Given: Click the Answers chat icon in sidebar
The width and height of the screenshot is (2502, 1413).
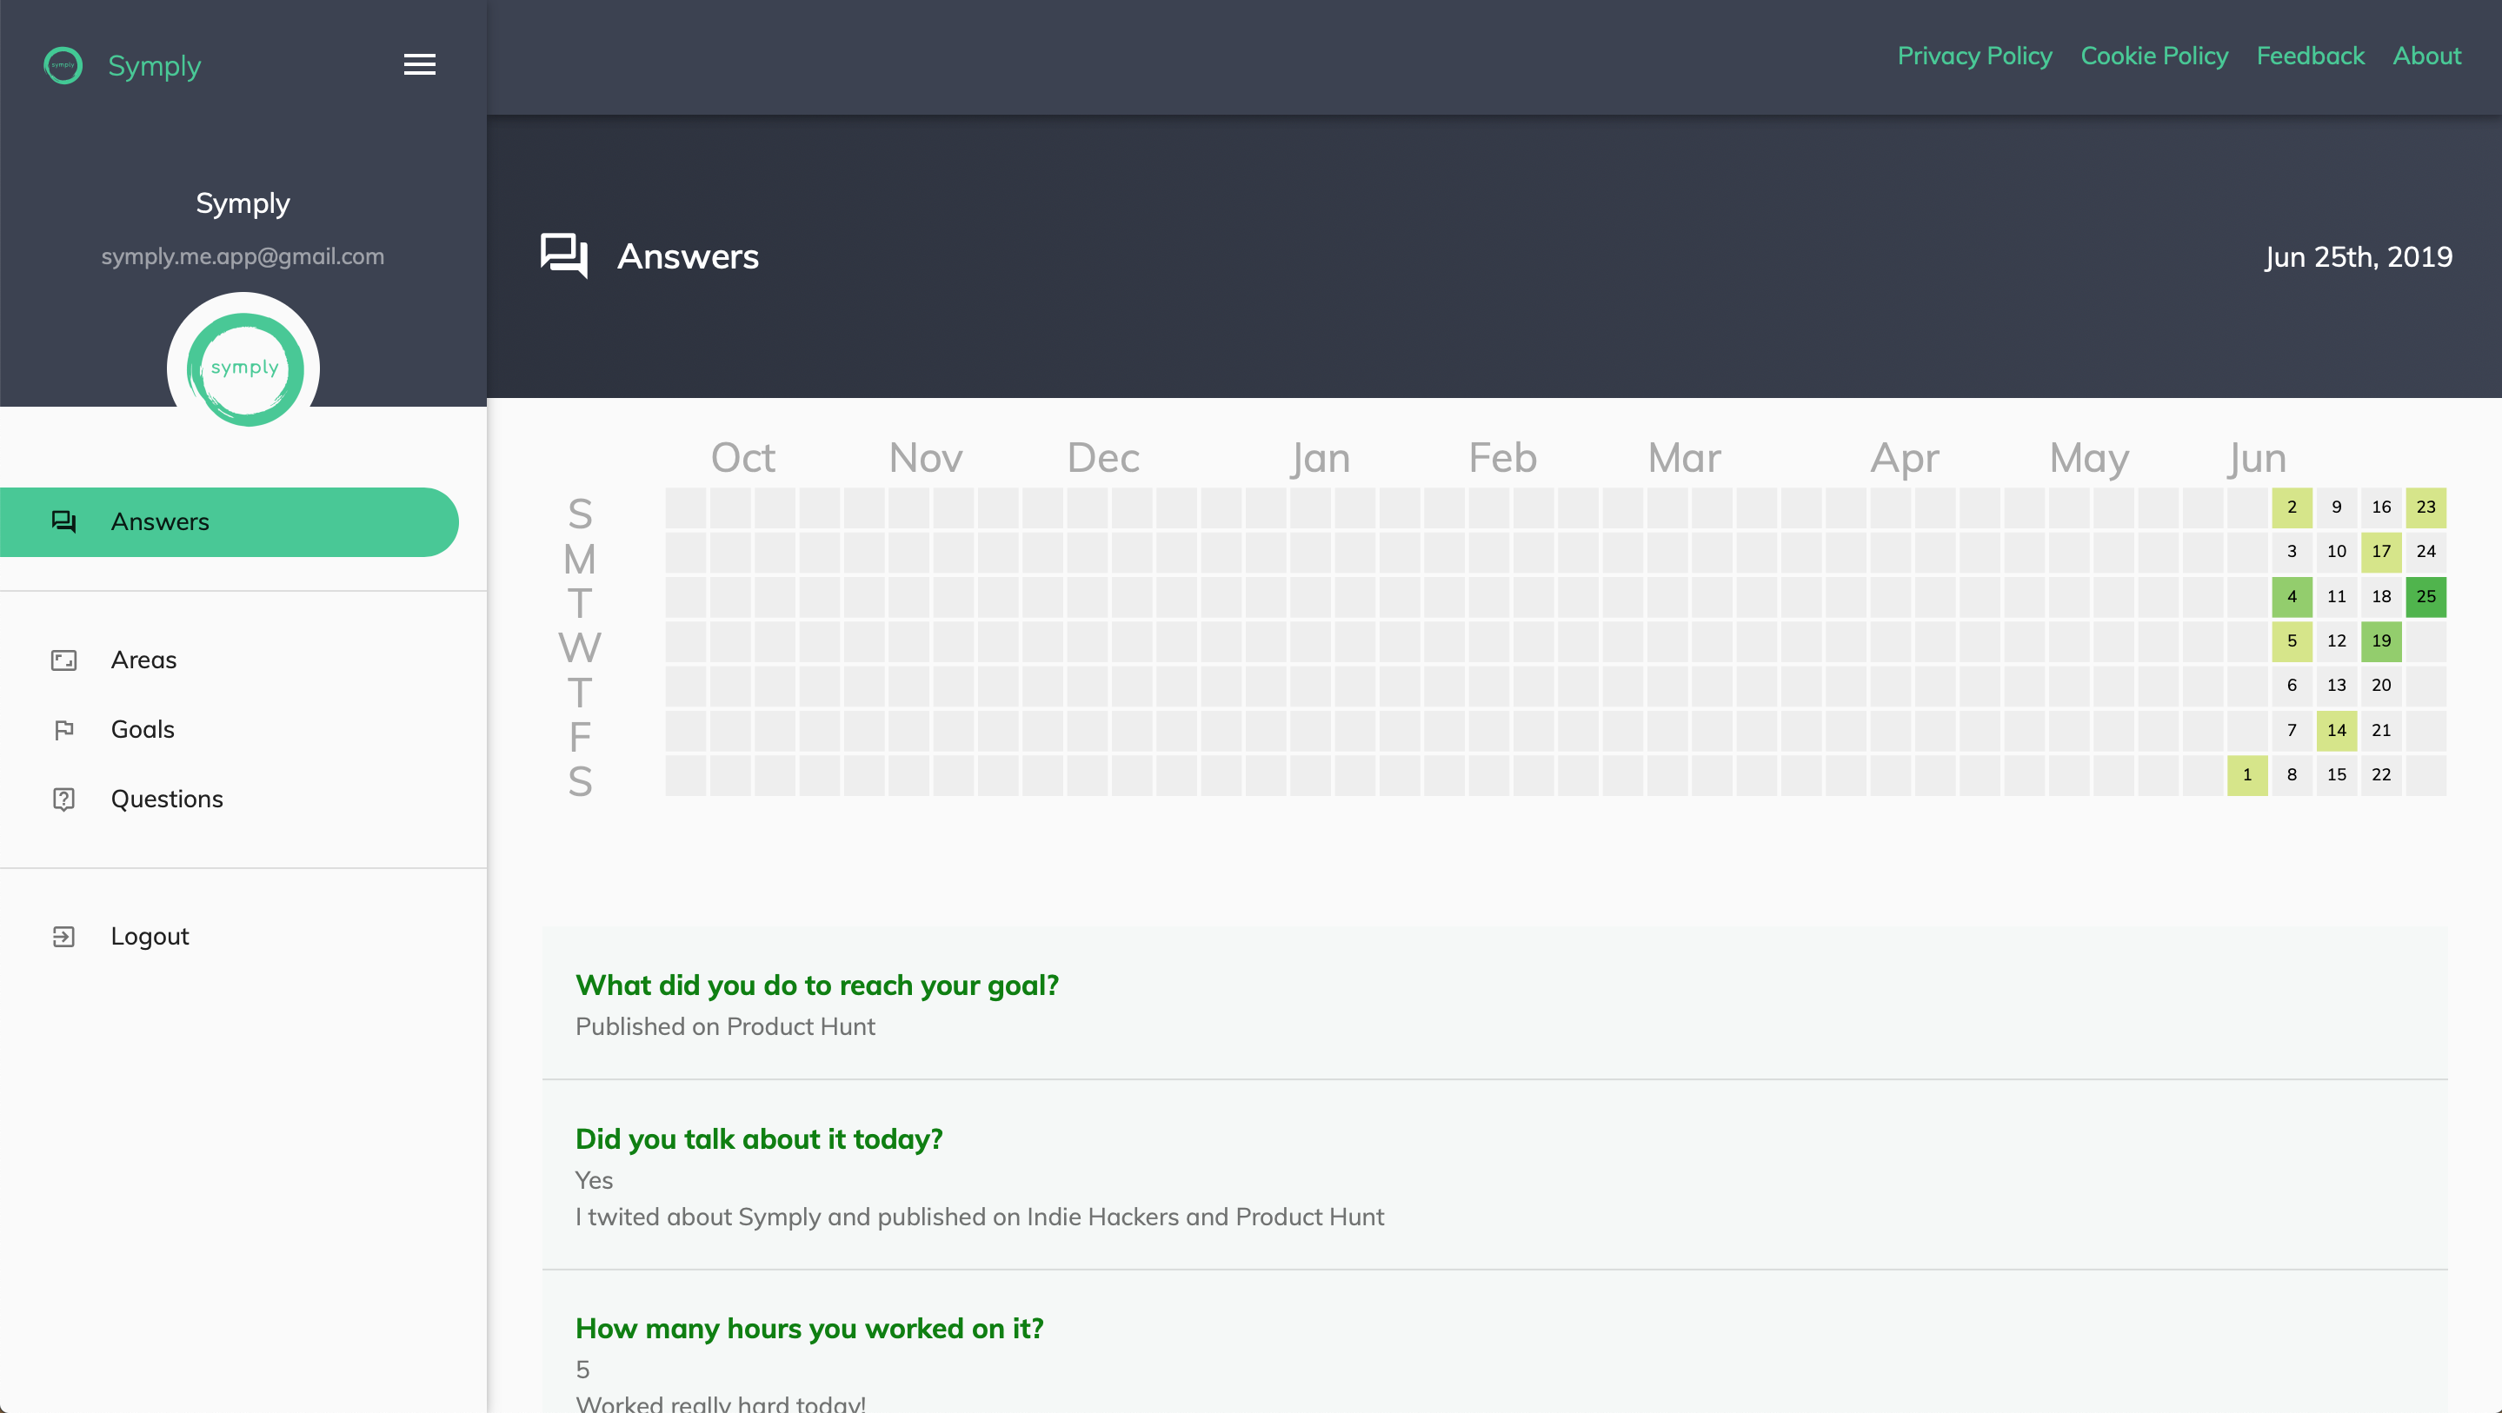Looking at the screenshot, I should pyautogui.click(x=64, y=521).
